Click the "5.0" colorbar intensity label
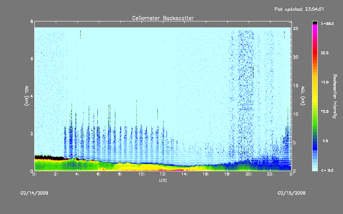 pos(325,141)
